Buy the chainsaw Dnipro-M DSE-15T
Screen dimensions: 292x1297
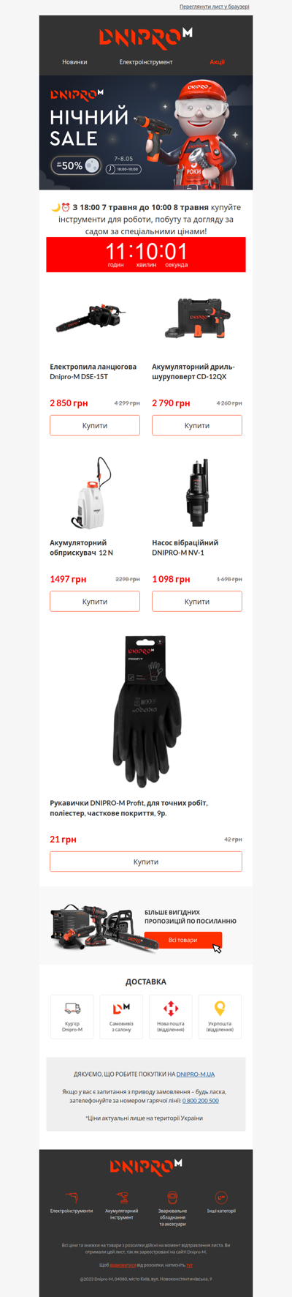pyautogui.click(x=95, y=425)
